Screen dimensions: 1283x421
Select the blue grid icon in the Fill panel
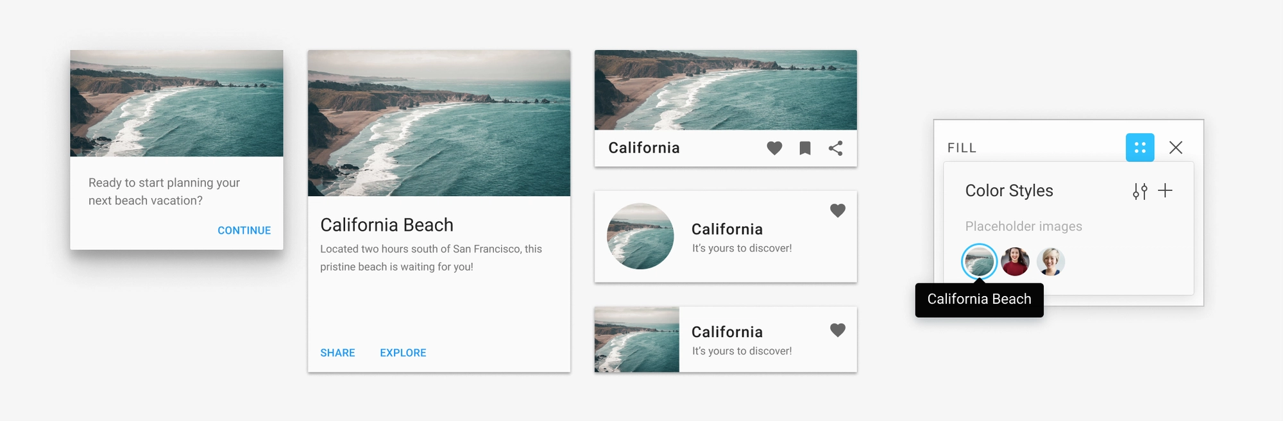point(1141,147)
